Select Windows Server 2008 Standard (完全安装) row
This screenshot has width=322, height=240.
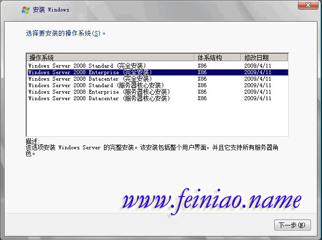pyautogui.click(x=158, y=66)
